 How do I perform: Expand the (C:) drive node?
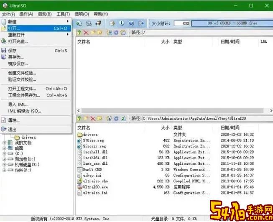point(4,153)
